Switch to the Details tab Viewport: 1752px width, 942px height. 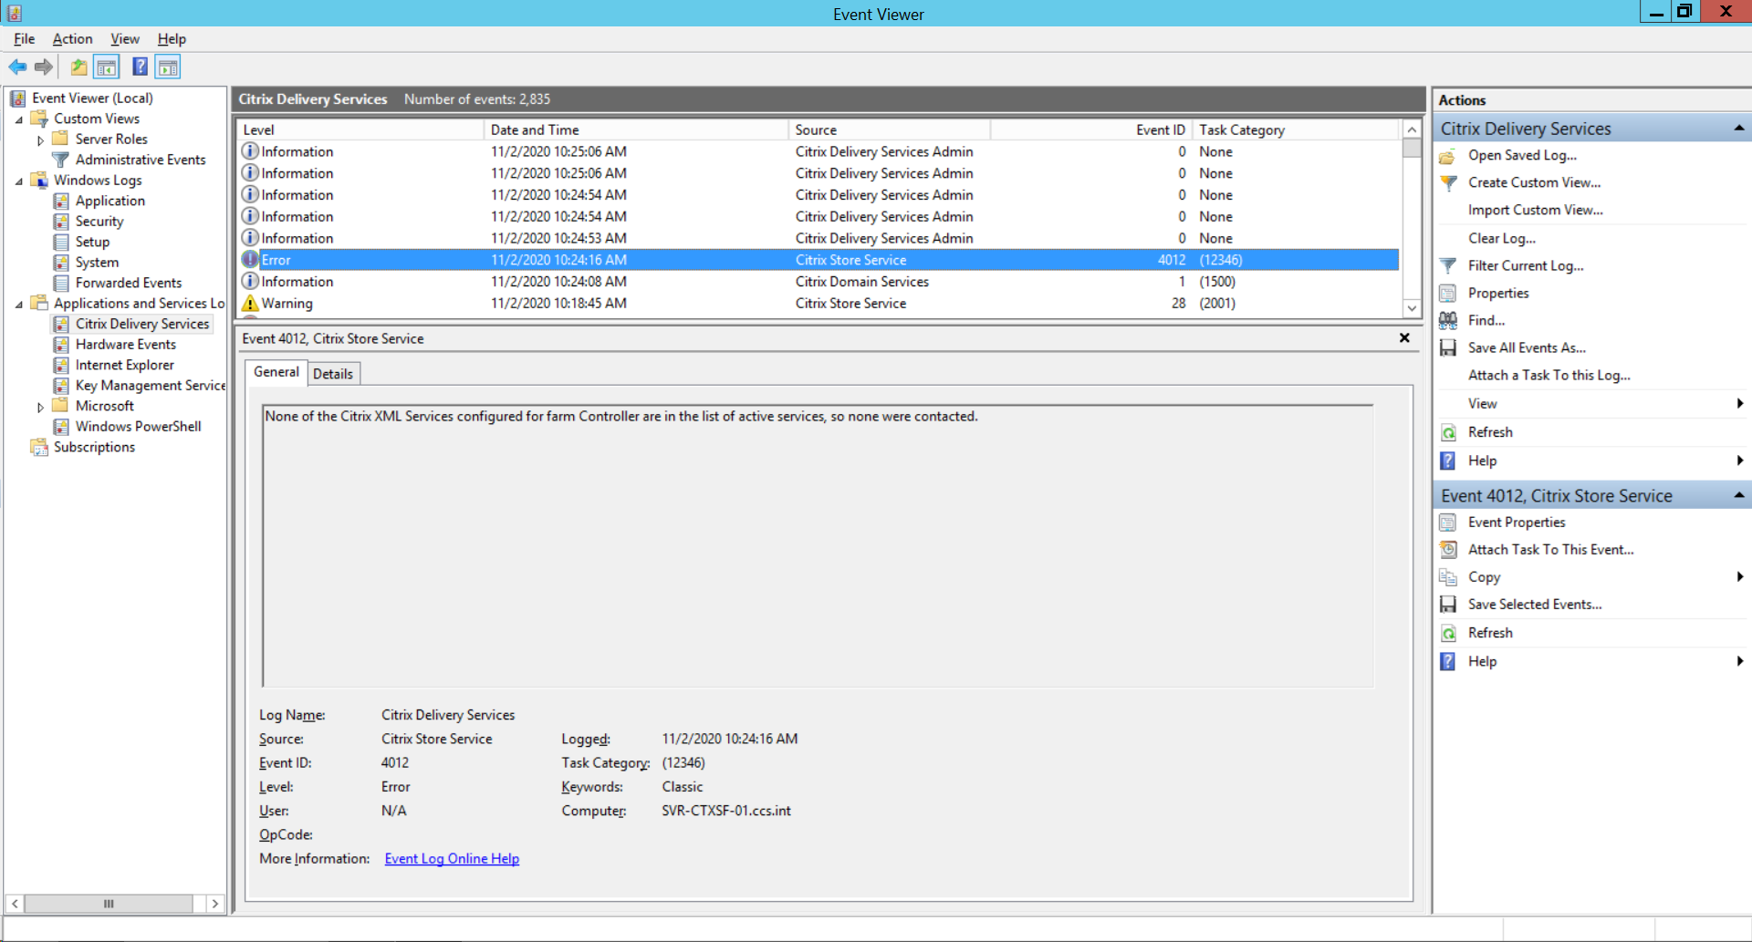tap(333, 374)
